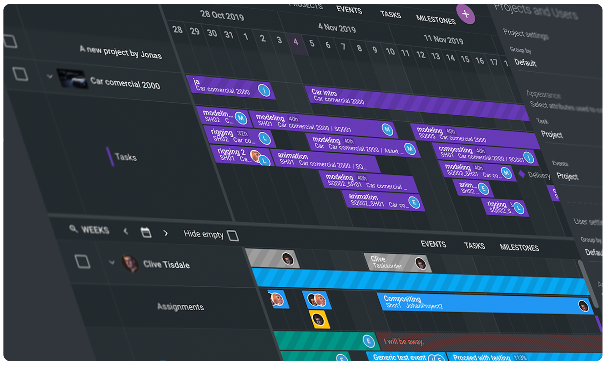Switch to the MILESTONES tab in top header

436,19
